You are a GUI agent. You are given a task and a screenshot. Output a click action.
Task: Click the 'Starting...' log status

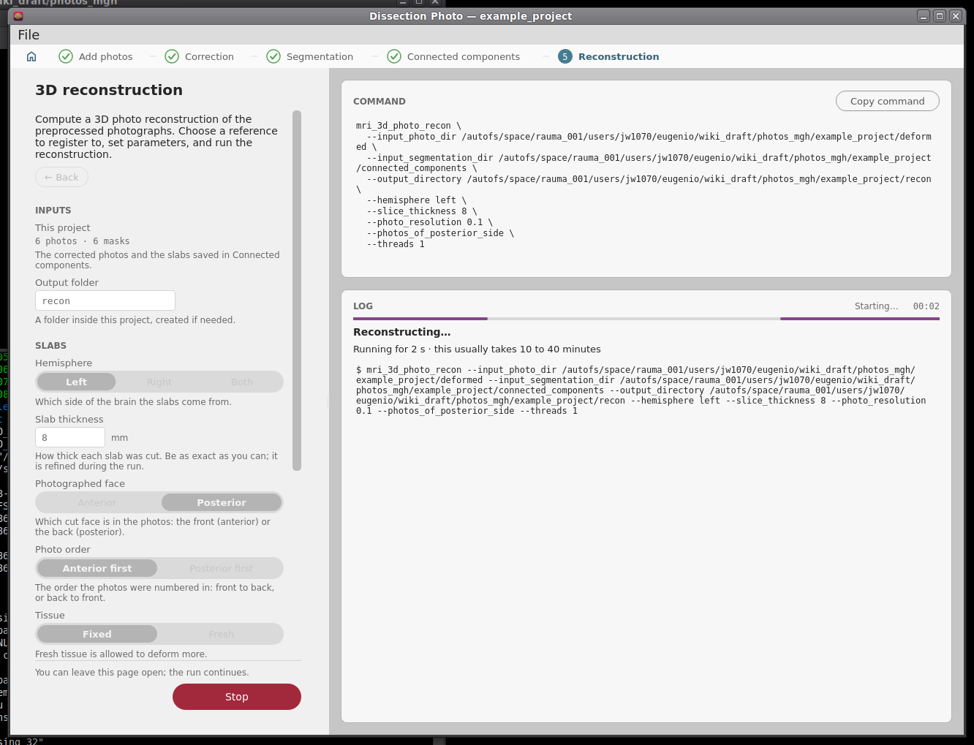[876, 306]
